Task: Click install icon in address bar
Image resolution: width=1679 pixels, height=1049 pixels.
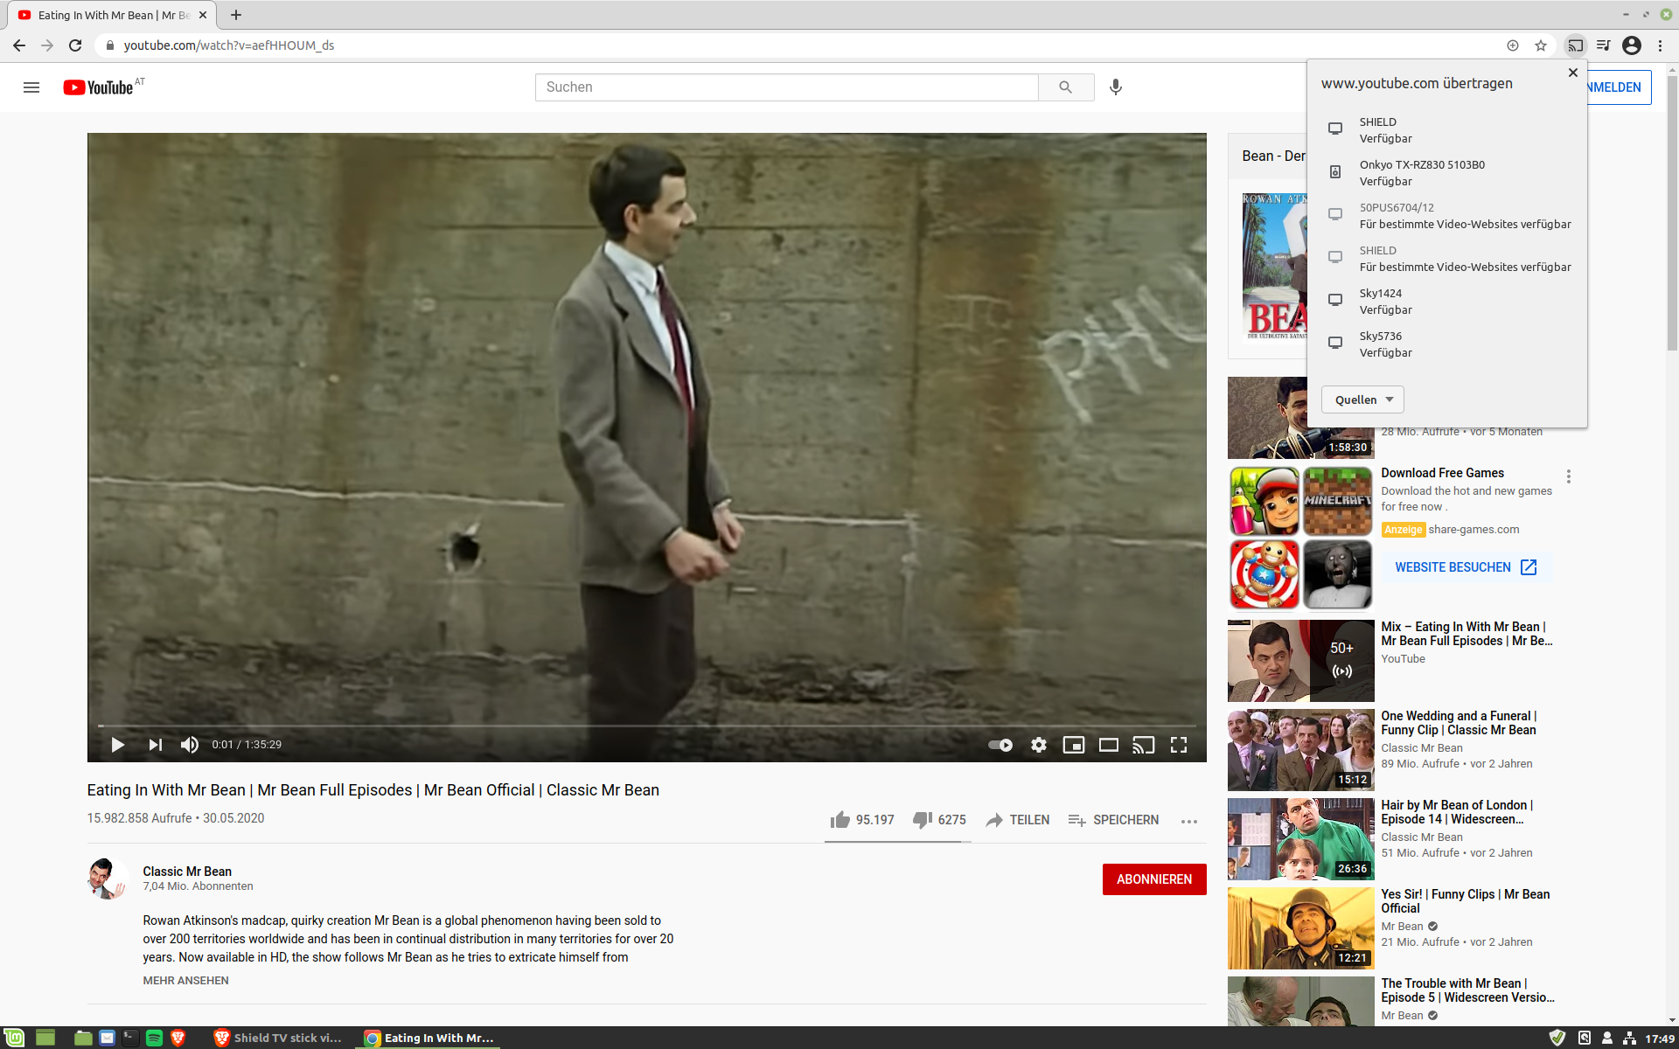Action: 1513,45
